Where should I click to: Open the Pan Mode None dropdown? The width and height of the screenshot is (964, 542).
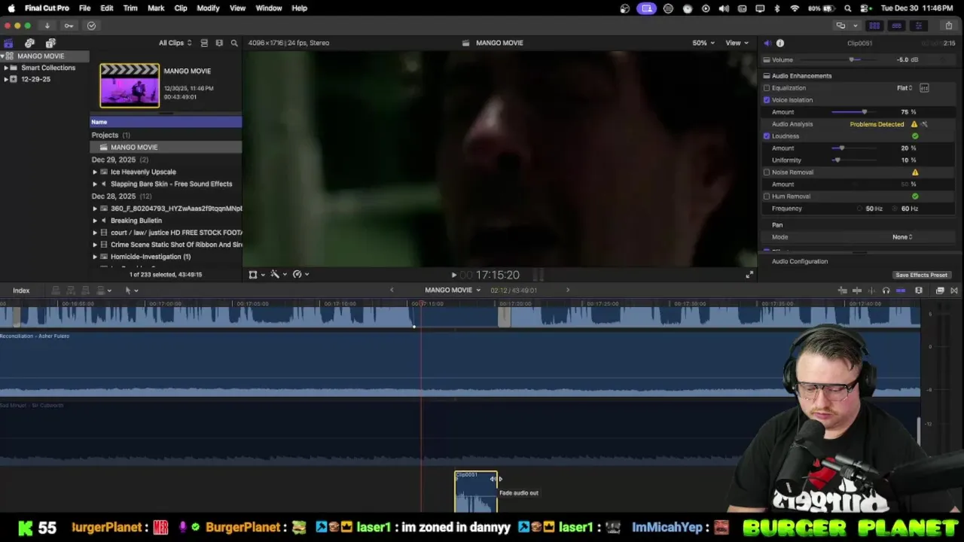coord(902,237)
